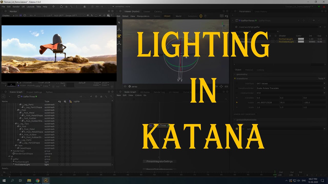
Task: Click the PxrDomeLight color swatch
Action: pyautogui.click(x=301, y=39)
